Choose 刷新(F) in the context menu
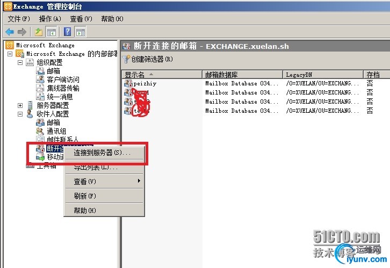Viewport: 390px width, 268px height. [104, 196]
